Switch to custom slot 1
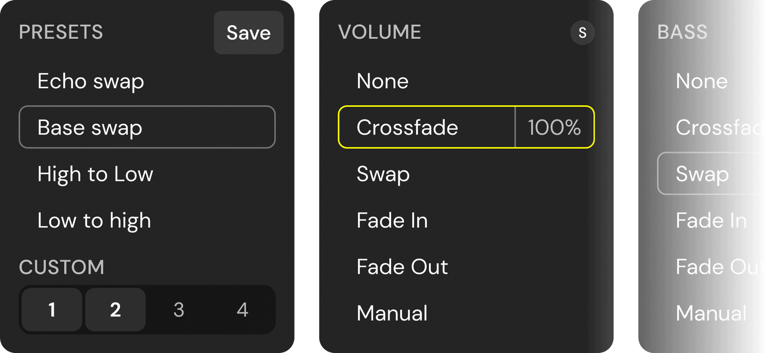Image resolution: width=767 pixels, height=353 pixels. pos(51,309)
